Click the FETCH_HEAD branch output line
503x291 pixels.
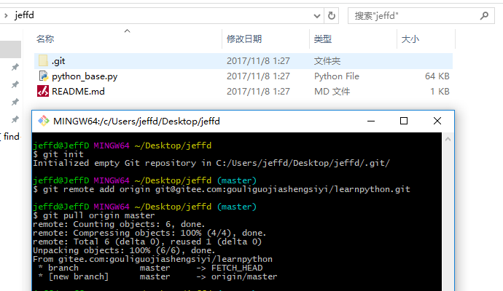click(150, 268)
